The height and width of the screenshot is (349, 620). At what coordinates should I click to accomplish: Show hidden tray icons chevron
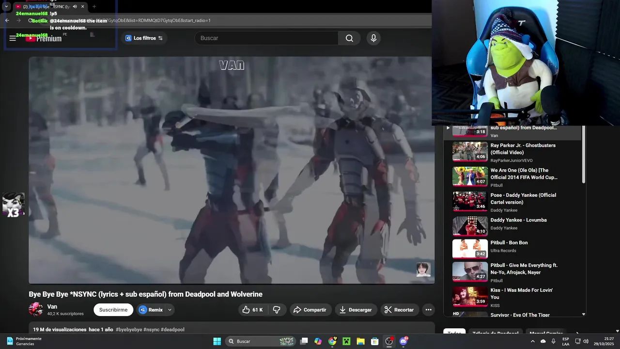coord(533,341)
